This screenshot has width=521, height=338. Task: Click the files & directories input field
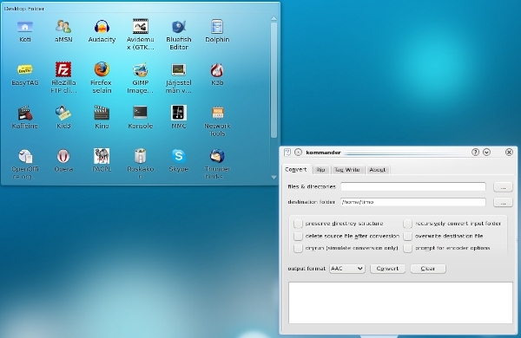click(413, 186)
